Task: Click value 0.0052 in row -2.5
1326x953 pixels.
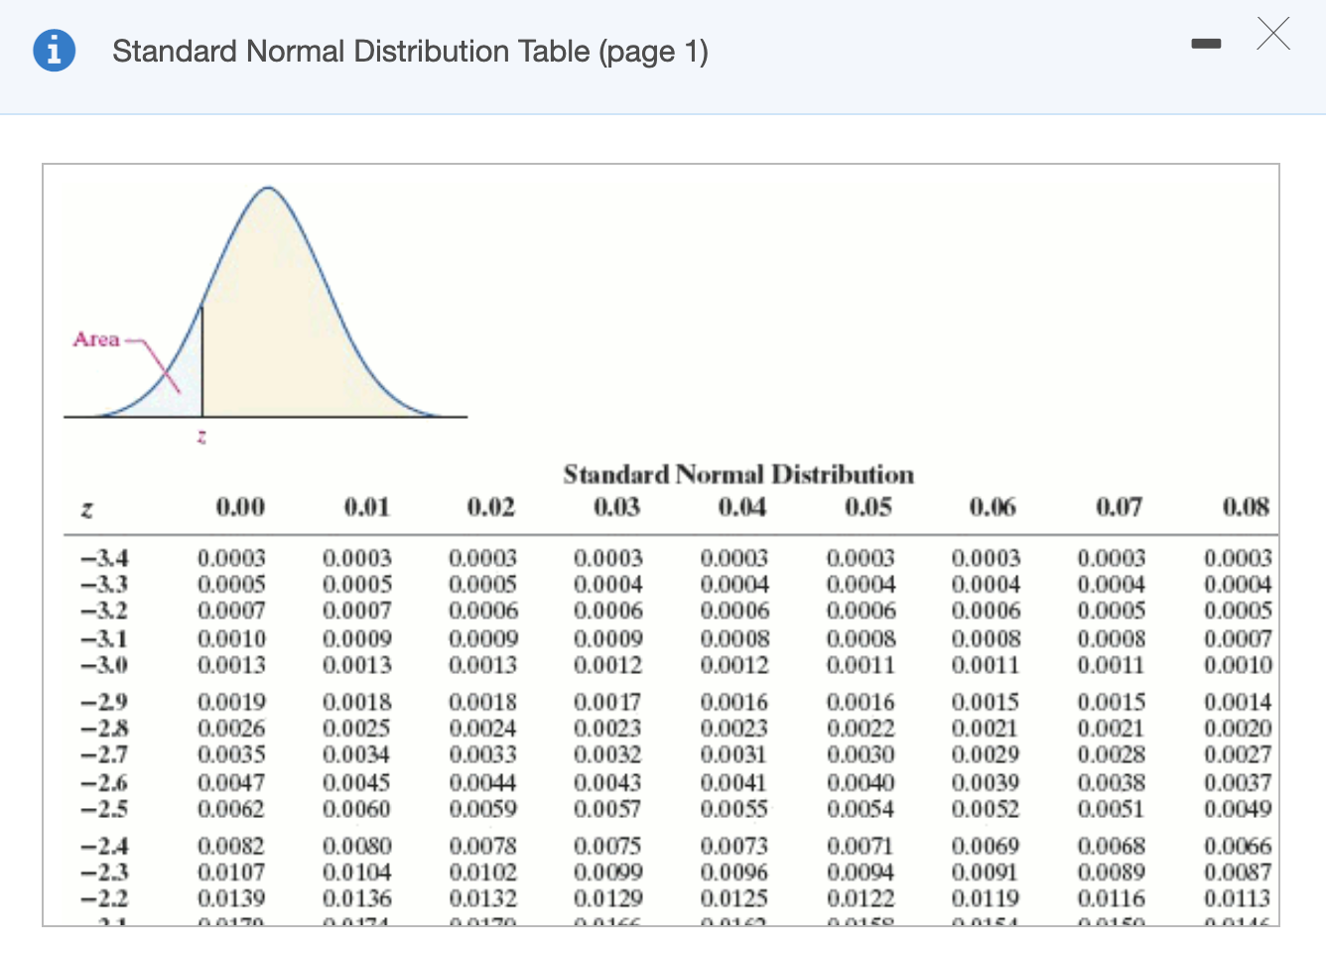Action: [x=986, y=808]
